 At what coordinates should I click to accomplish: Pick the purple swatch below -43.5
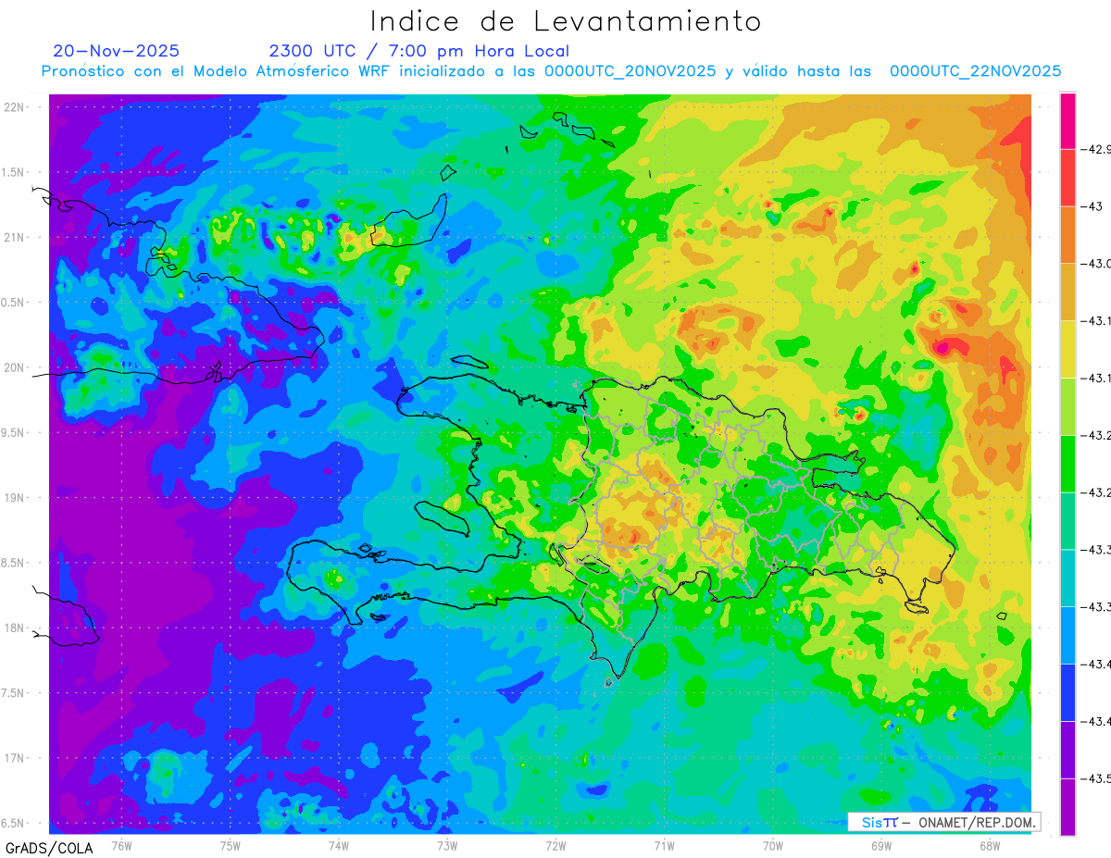click(x=1067, y=807)
